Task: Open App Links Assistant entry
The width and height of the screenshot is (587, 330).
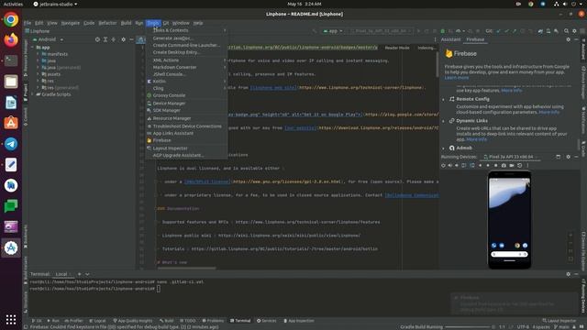Action: click(x=186, y=133)
